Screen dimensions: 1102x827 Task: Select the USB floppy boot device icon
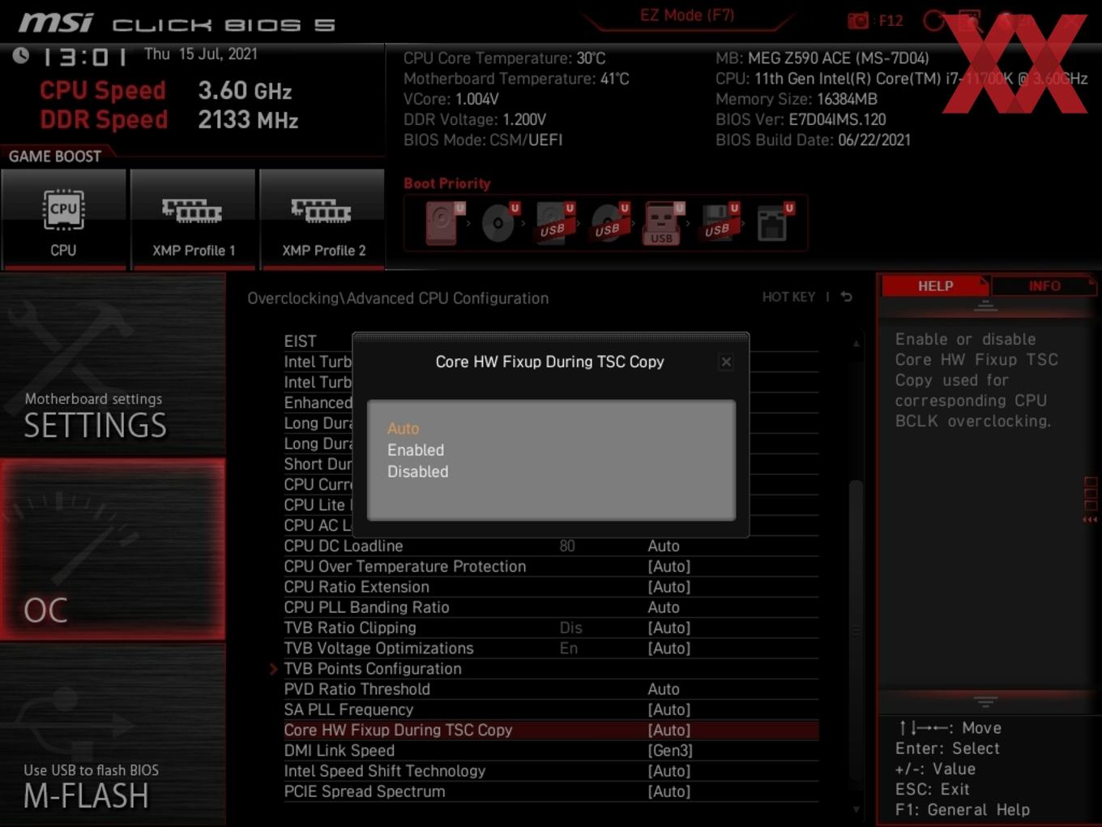[718, 223]
